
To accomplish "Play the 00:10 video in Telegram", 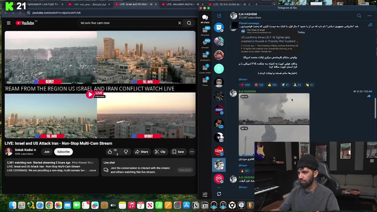I will (x=274, y=140).
